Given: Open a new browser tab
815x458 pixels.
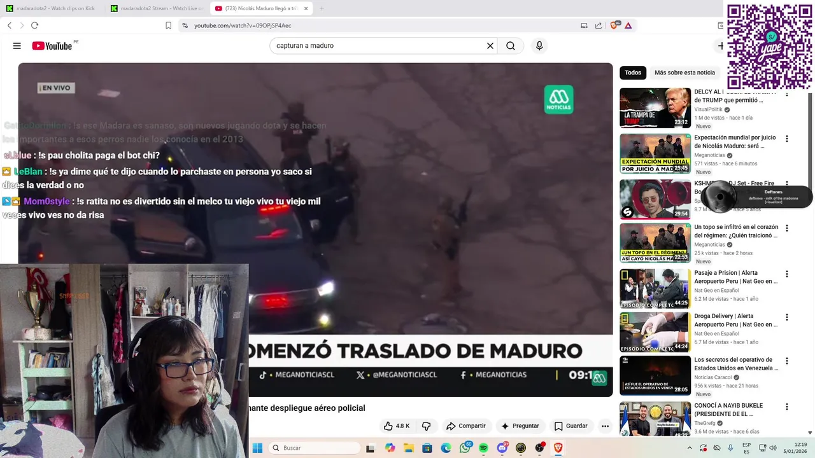Looking at the screenshot, I should pos(322,8).
